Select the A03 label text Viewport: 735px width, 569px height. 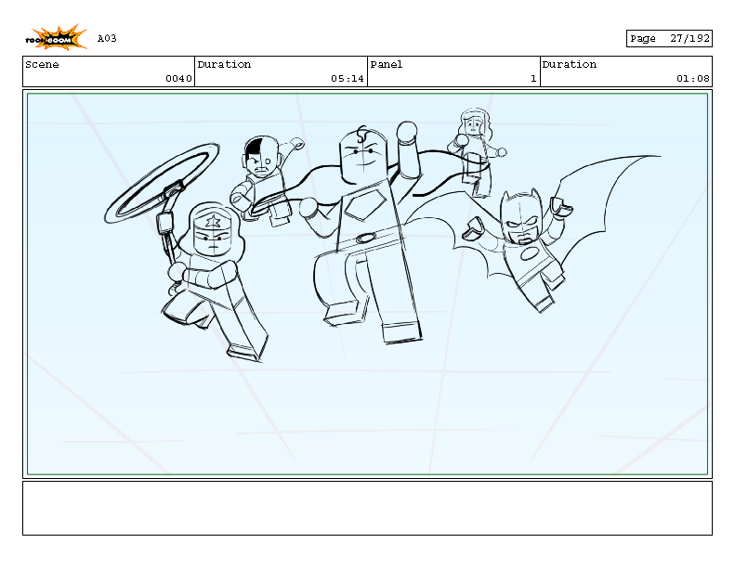(x=107, y=38)
